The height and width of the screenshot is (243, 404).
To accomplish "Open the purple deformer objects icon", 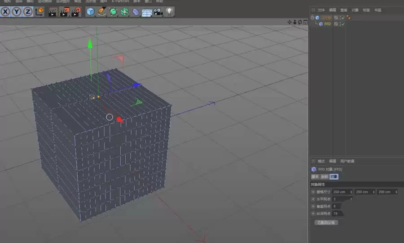I will [x=136, y=12].
